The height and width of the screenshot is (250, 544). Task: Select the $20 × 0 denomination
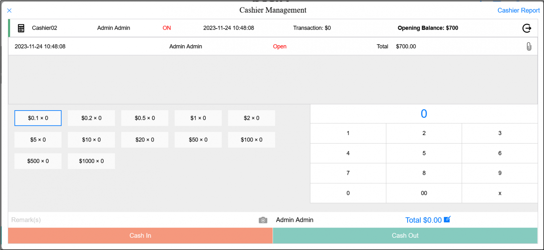tap(145, 140)
